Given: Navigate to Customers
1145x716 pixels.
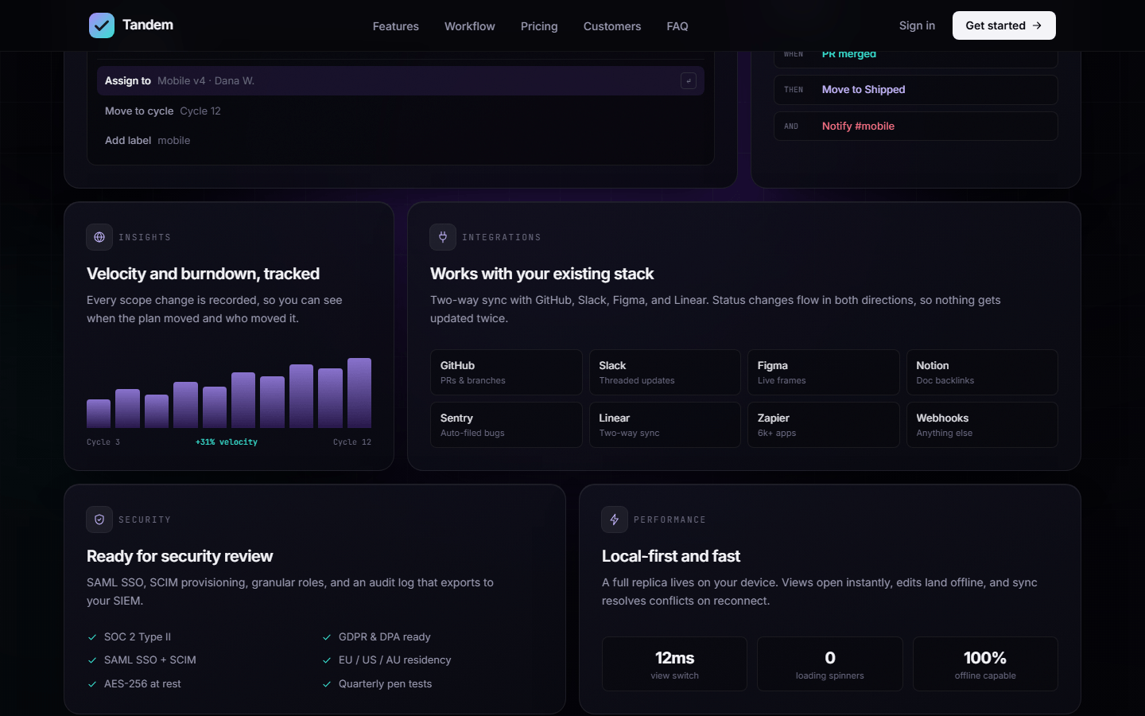Looking at the screenshot, I should [x=612, y=26].
